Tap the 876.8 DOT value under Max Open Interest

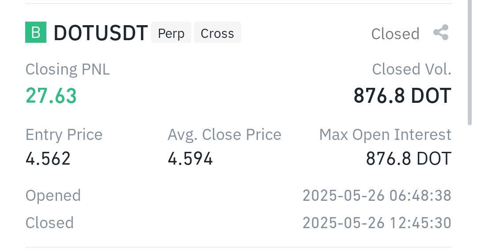tap(409, 158)
